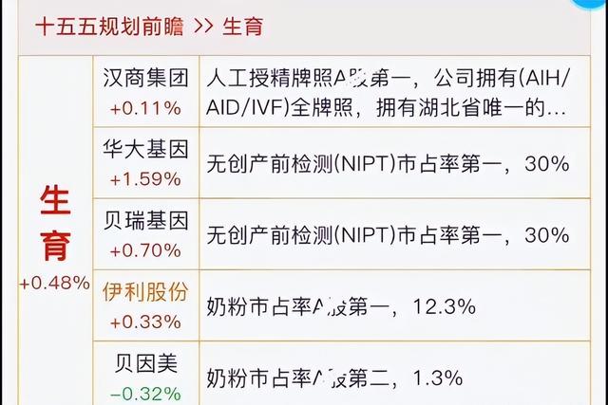Select NIPT description in 贝瑞基因 row
Image resolution: width=608 pixels, height=405 pixels.
(388, 236)
